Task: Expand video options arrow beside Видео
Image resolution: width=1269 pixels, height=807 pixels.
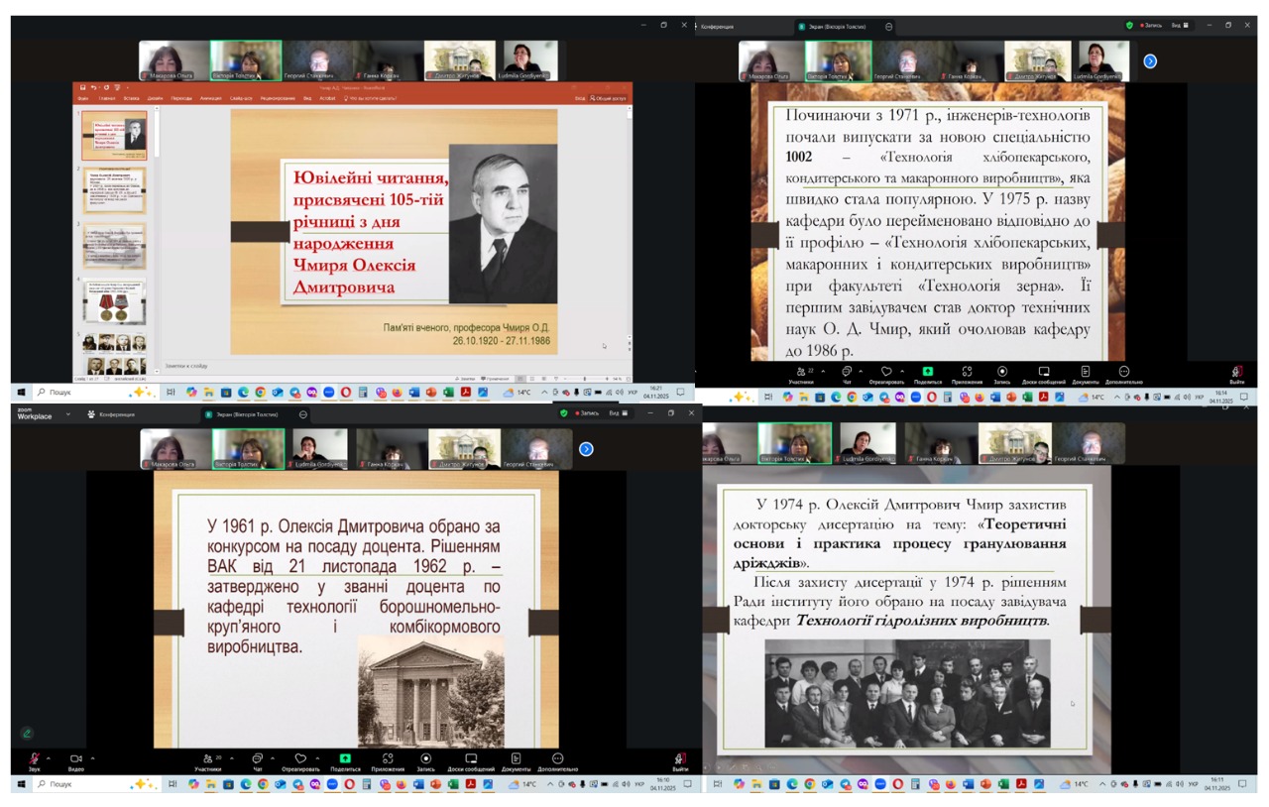Action: 92,758
